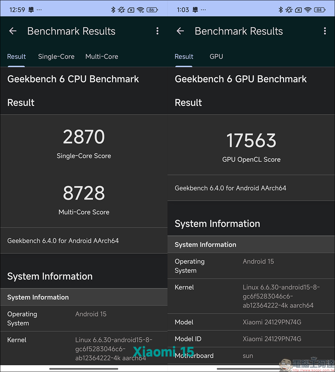Image resolution: width=335 pixels, height=372 pixels.
Task: Tap Geekbench 6.4.0 version text in CPU screen
Action: [63, 241]
